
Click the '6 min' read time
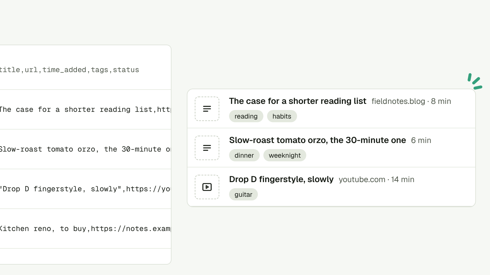tap(421, 140)
